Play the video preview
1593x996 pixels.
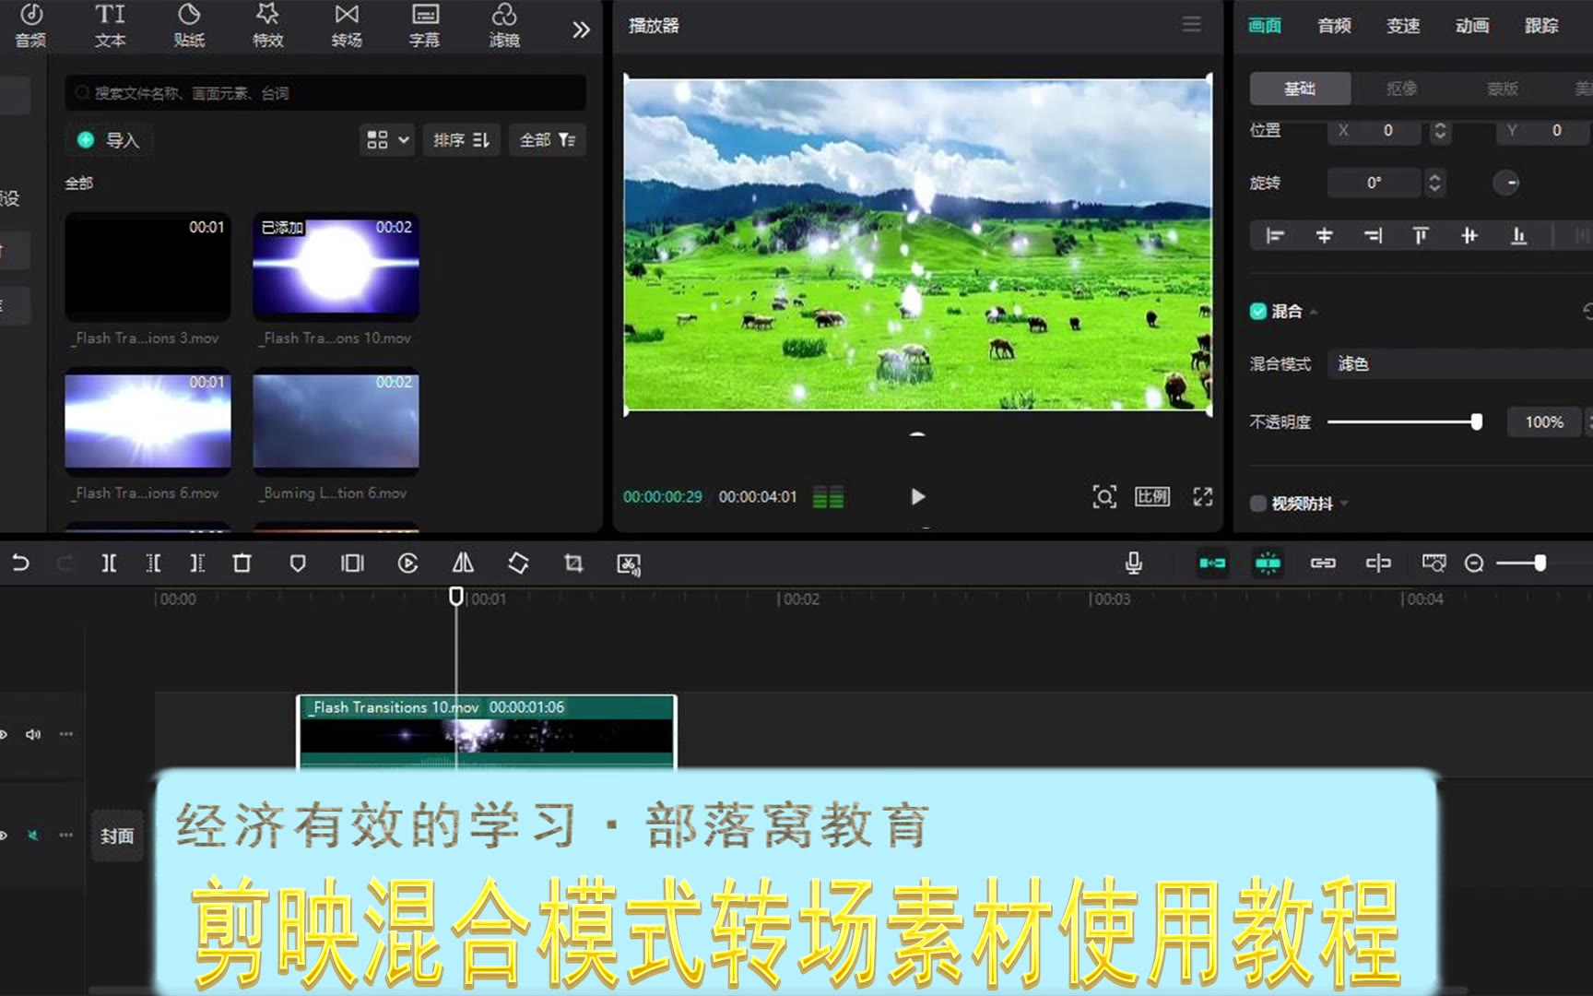coord(917,497)
